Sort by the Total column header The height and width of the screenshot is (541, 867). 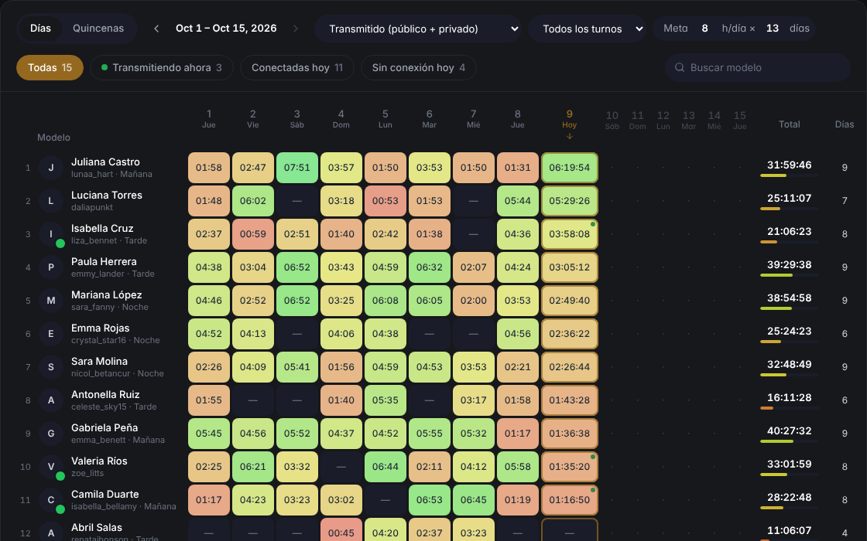pos(789,124)
